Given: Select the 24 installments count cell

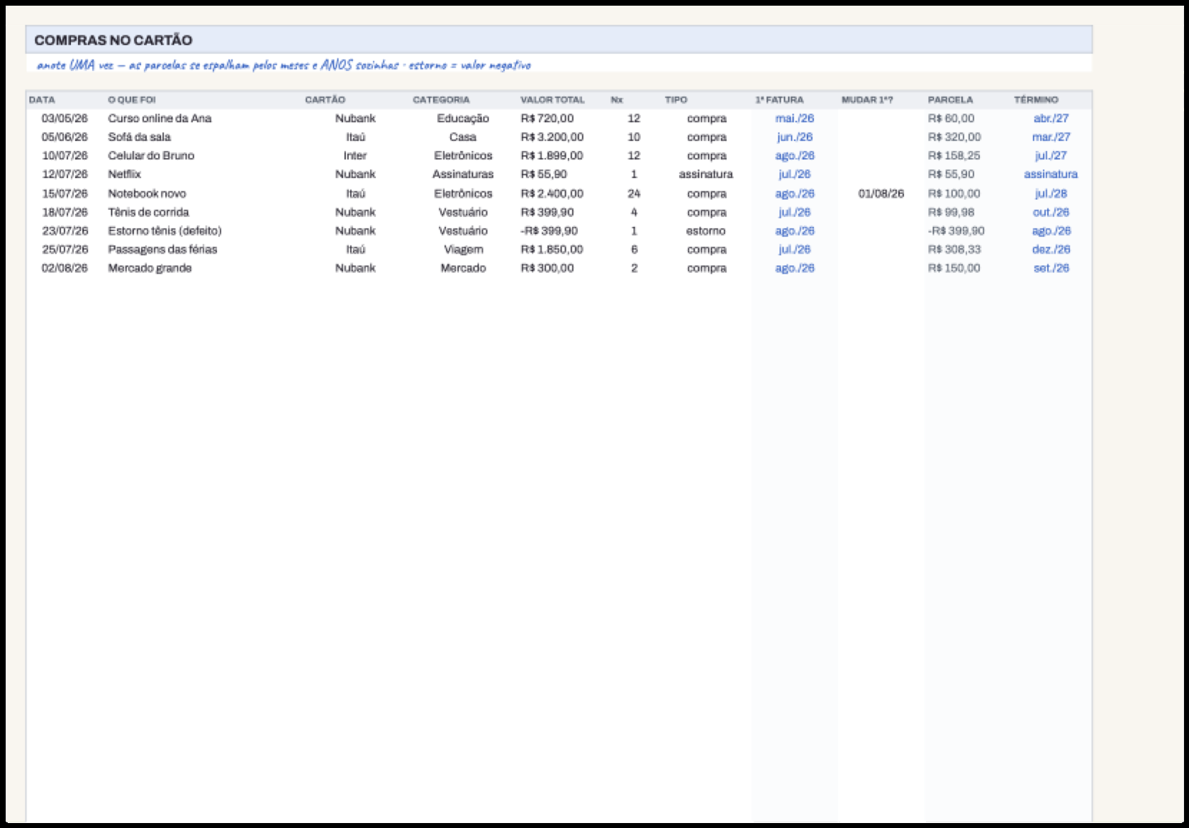Looking at the screenshot, I should coord(634,194).
